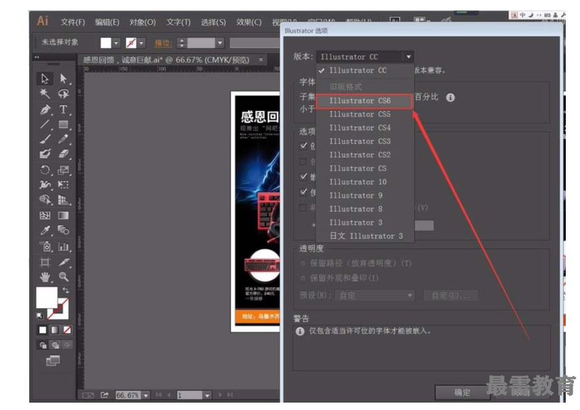Select the Direct Selection tool
The height and width of the screenshot is (410, 580).
pos(63,78)
